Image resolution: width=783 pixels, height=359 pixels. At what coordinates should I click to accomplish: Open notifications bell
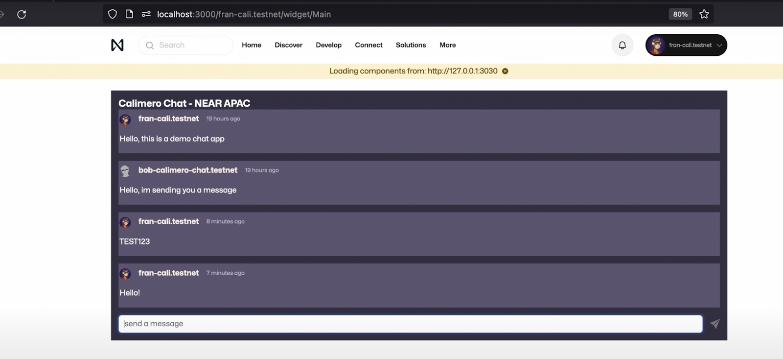pos(622,45)
